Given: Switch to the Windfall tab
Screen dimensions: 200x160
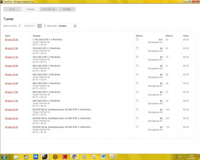Looking at the screenshot, I should point(67,9).
